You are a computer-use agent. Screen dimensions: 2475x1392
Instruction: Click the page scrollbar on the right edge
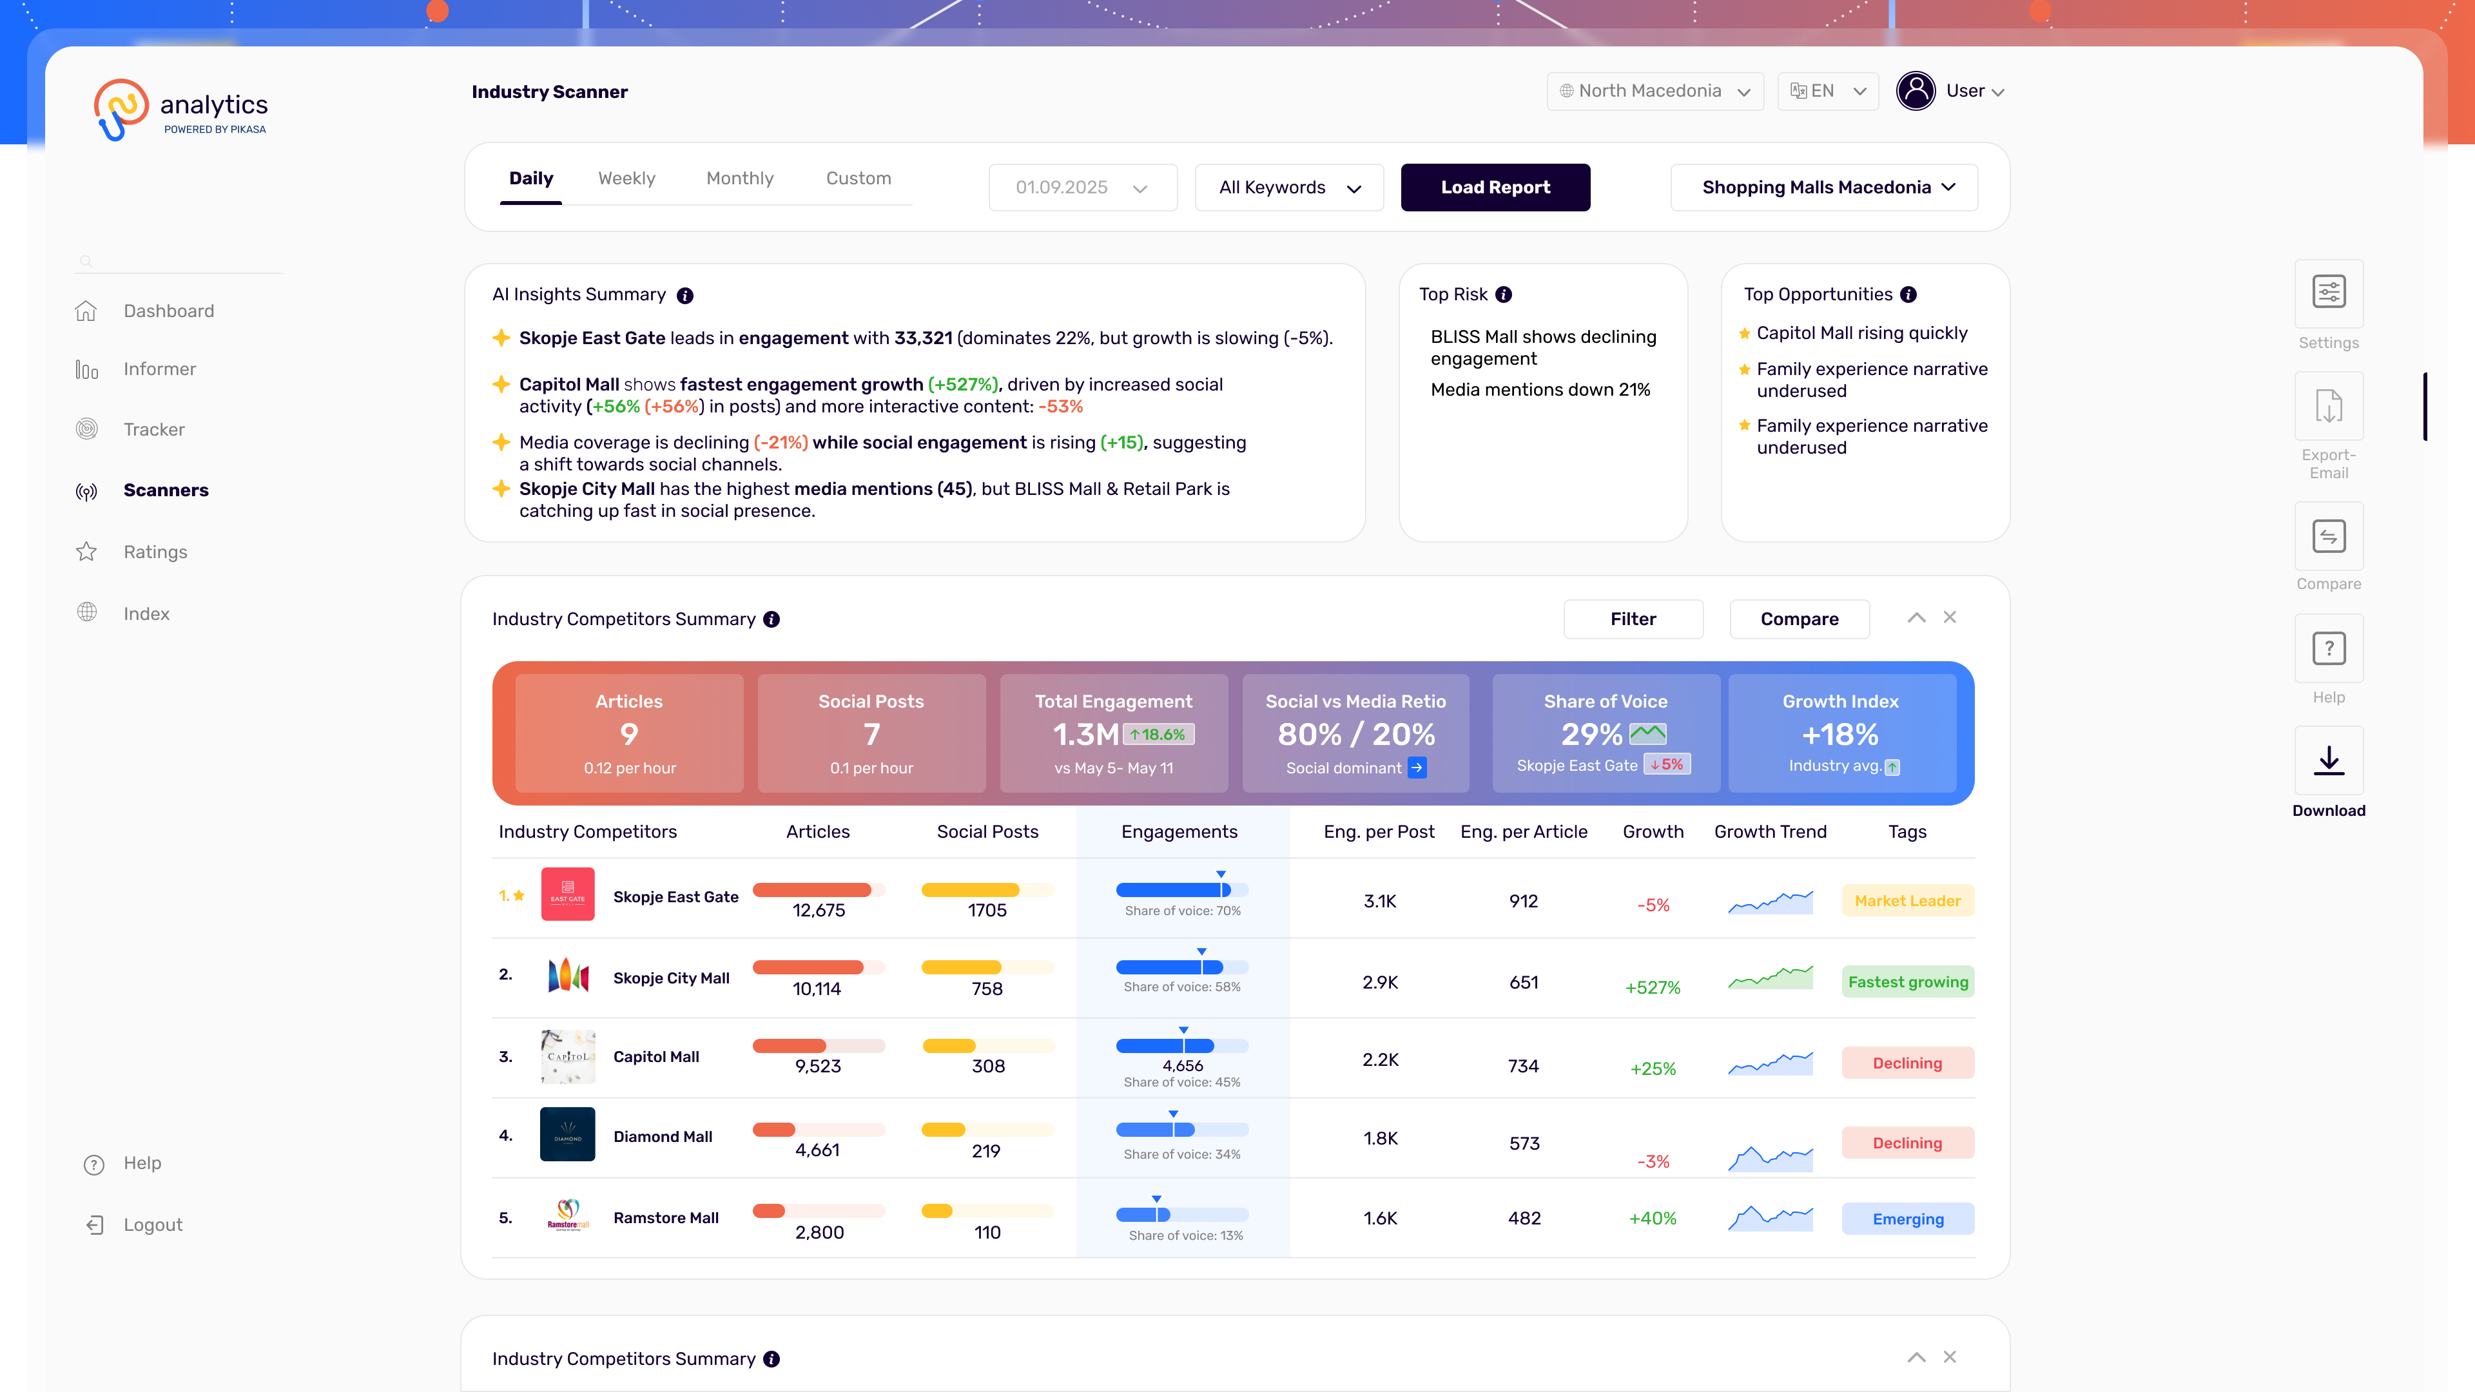(2425, 407)
